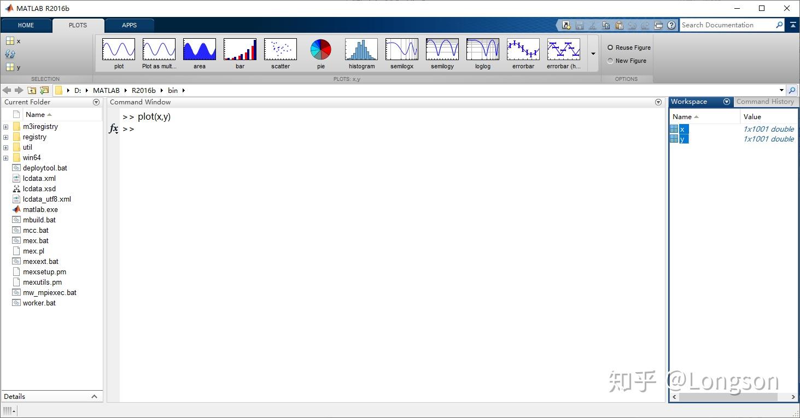Select the area plot type
The height and width of the screenshot is (418, 800).
[x=200, y=54]
